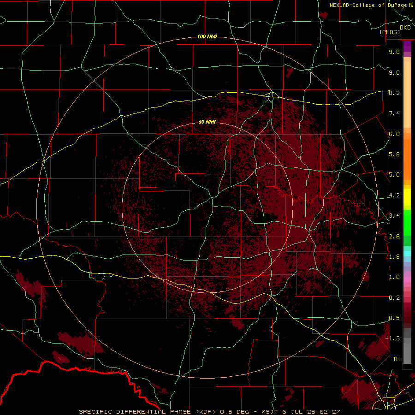
Task: Click the 9.0 value on the color scale
Action: pos(394,72)
